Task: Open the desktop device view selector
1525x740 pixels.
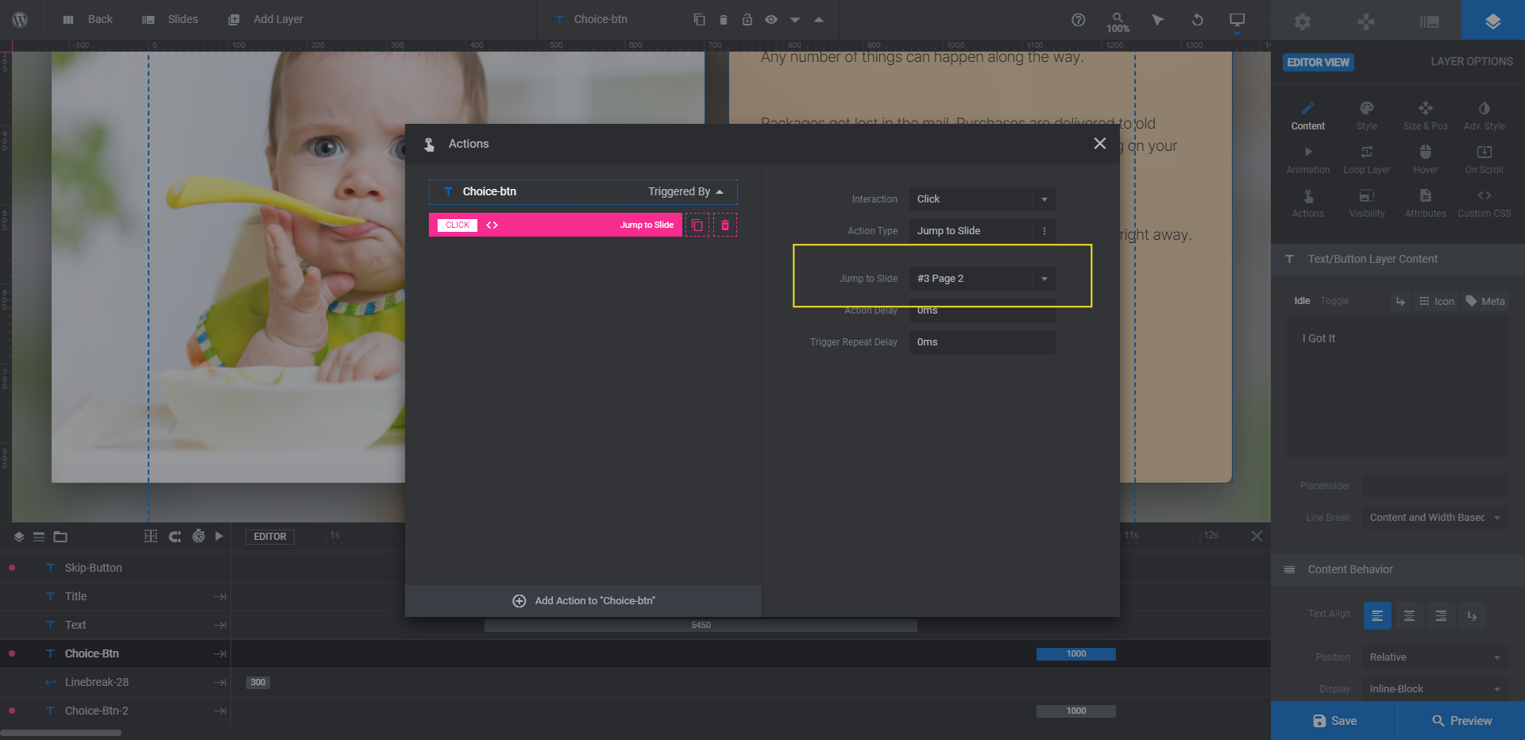Action: click(1237, 21)
